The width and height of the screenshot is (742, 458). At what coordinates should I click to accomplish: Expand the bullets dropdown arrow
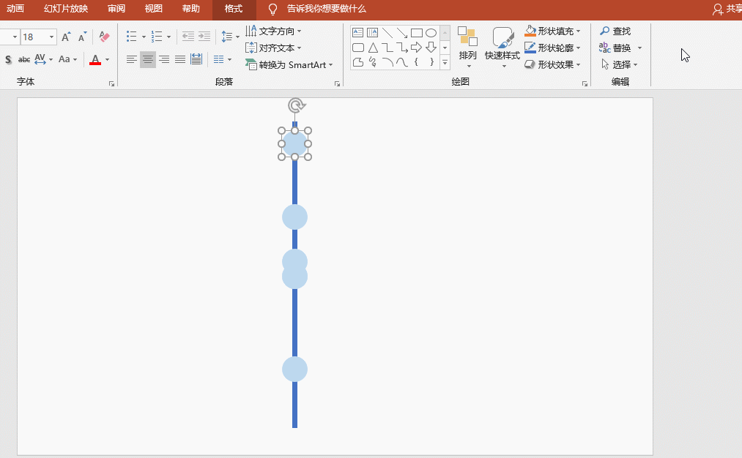tap(144, 37)
